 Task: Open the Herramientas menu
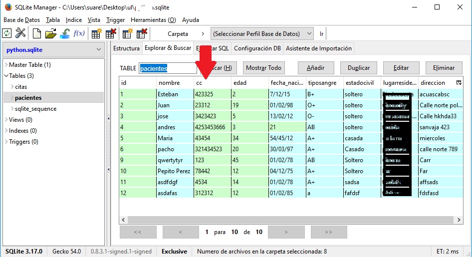pyautogui.click(x=153, y=20)
